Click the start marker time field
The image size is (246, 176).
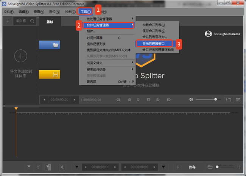[x=100, y=167]
